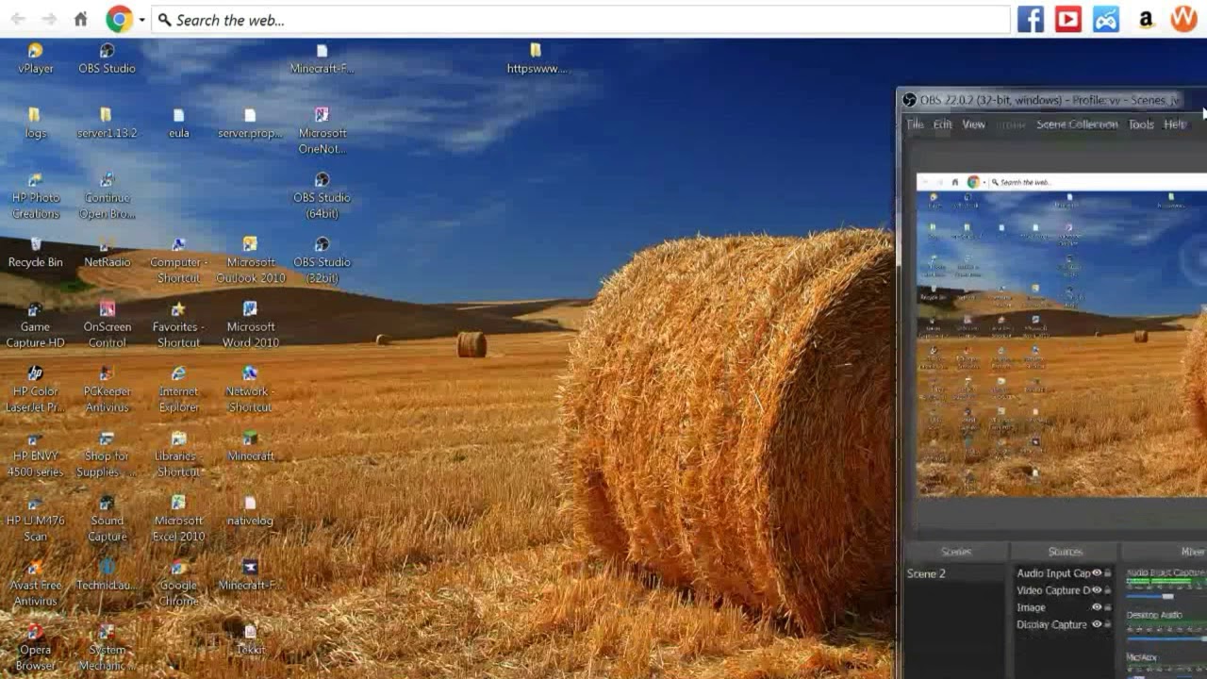Viewport: 1207px width, 679px height.
Task: Open the File menu in OBS
Action: point(915,124)
